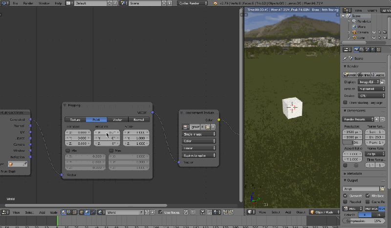Click remove render preset minus button
The width and height of the screenshot is (391, 228).
382,119
